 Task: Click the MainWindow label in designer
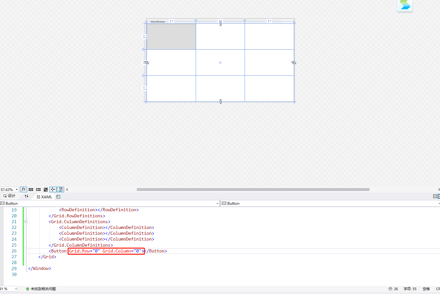point(158,22)
